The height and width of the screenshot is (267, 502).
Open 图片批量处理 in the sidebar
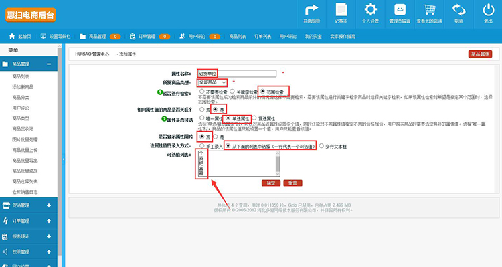click(x=25, y=140)
